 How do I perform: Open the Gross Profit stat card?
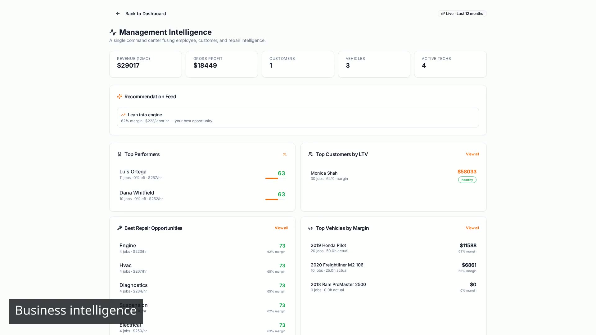point(222,64)
